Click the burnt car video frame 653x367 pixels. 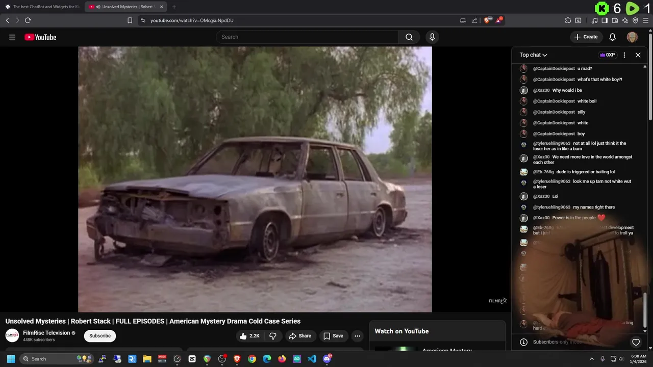(255, 179)
